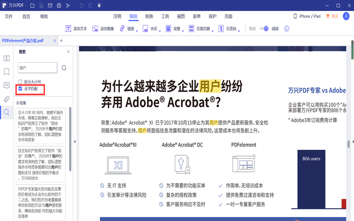Select the 添加文本 add text tool
The height and width of the screenshot is (221, 354).
point(76,29)
